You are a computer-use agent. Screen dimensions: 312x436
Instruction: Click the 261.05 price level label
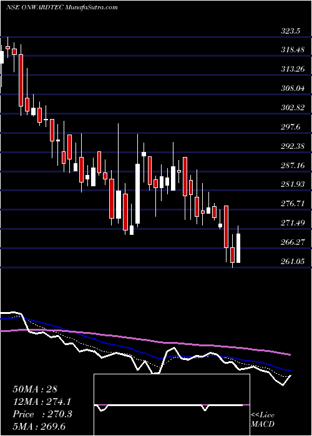292,262
